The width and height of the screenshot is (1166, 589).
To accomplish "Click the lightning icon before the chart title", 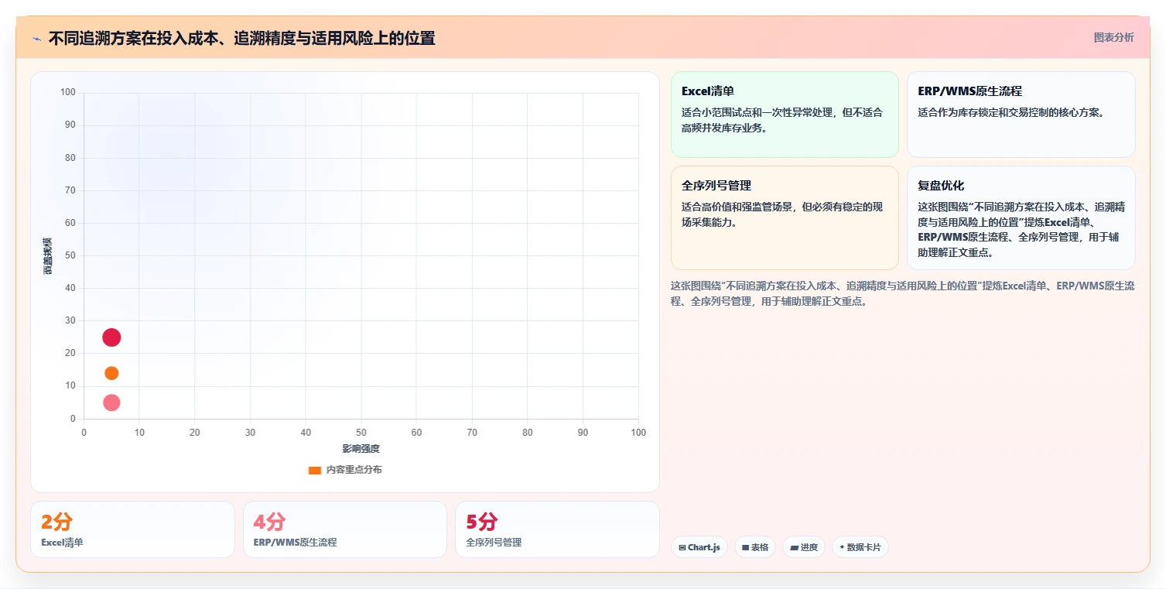I will (x=36, y=39).
